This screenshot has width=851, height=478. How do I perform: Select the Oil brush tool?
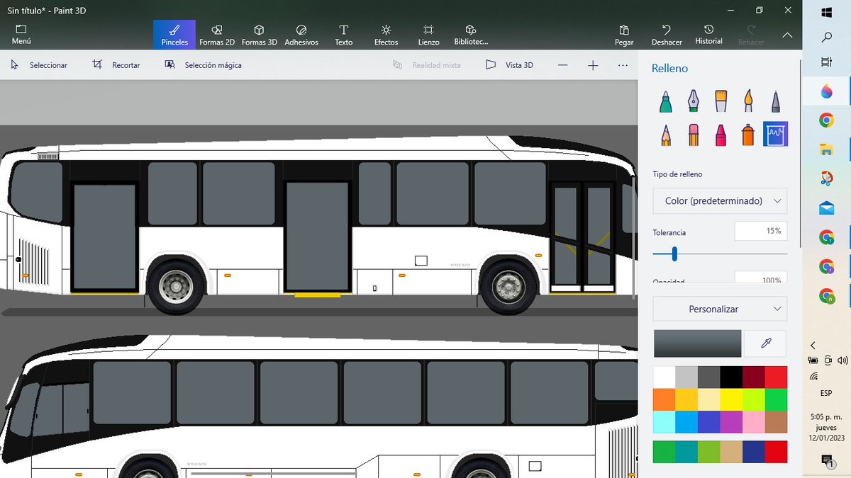(721, 101)
